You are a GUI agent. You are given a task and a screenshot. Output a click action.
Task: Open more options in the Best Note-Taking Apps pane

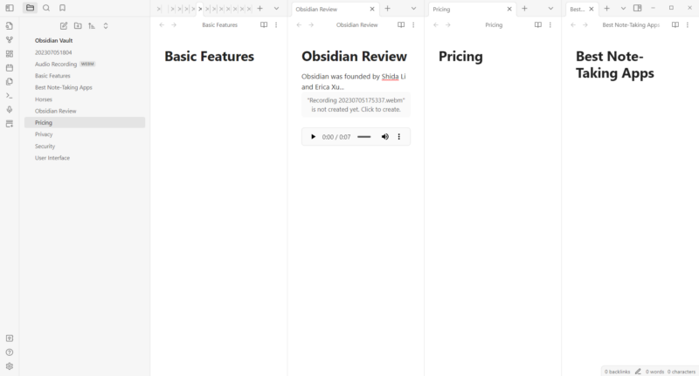688,25
